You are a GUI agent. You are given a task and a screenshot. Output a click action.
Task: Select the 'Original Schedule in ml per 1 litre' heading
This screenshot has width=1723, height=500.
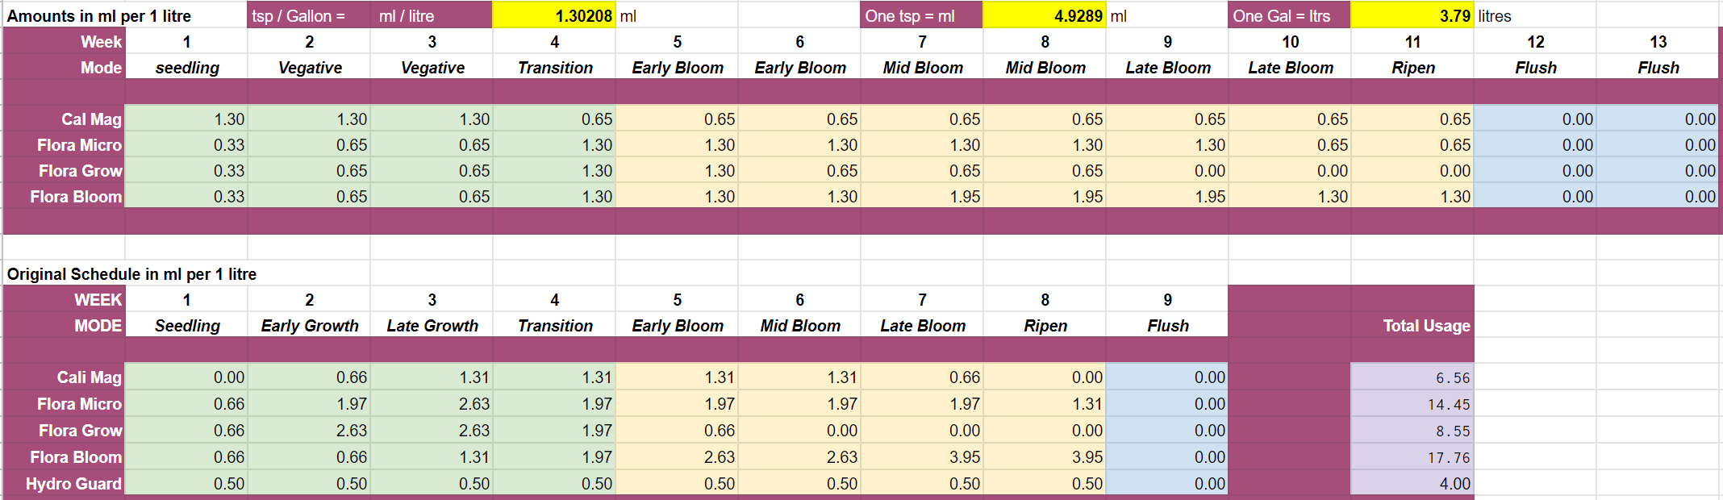pos(131,274)
